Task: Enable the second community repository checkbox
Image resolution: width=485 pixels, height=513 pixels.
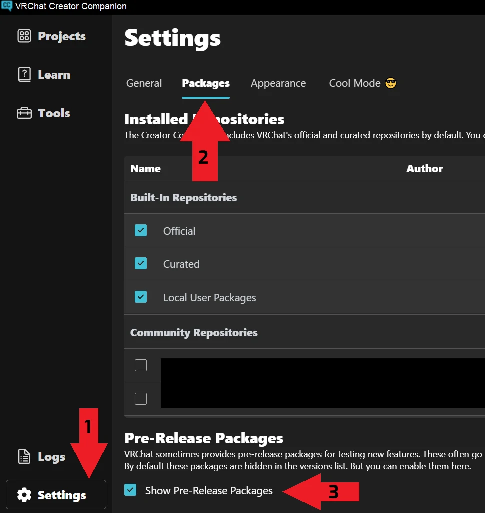Action: (x=141, y=399)
